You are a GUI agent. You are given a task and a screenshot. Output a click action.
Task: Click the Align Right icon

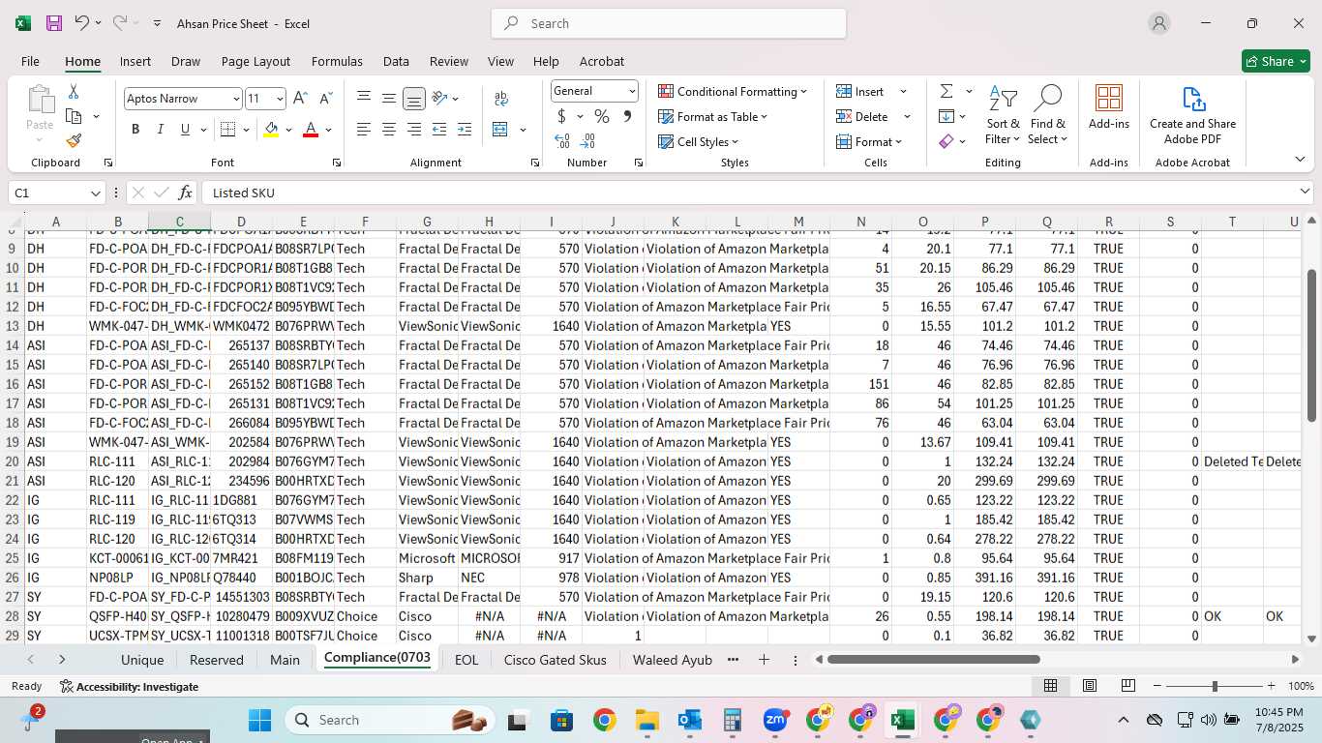pos(414,130)
